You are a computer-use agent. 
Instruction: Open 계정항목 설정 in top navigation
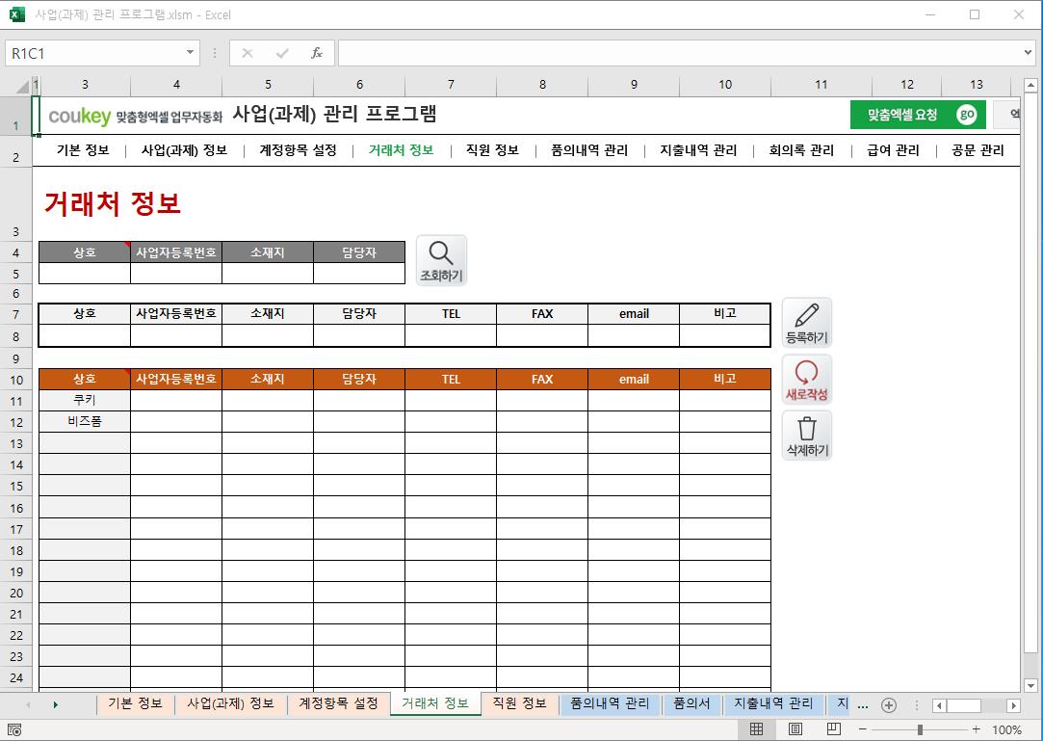pyautogui.click(x=298, y=150)
